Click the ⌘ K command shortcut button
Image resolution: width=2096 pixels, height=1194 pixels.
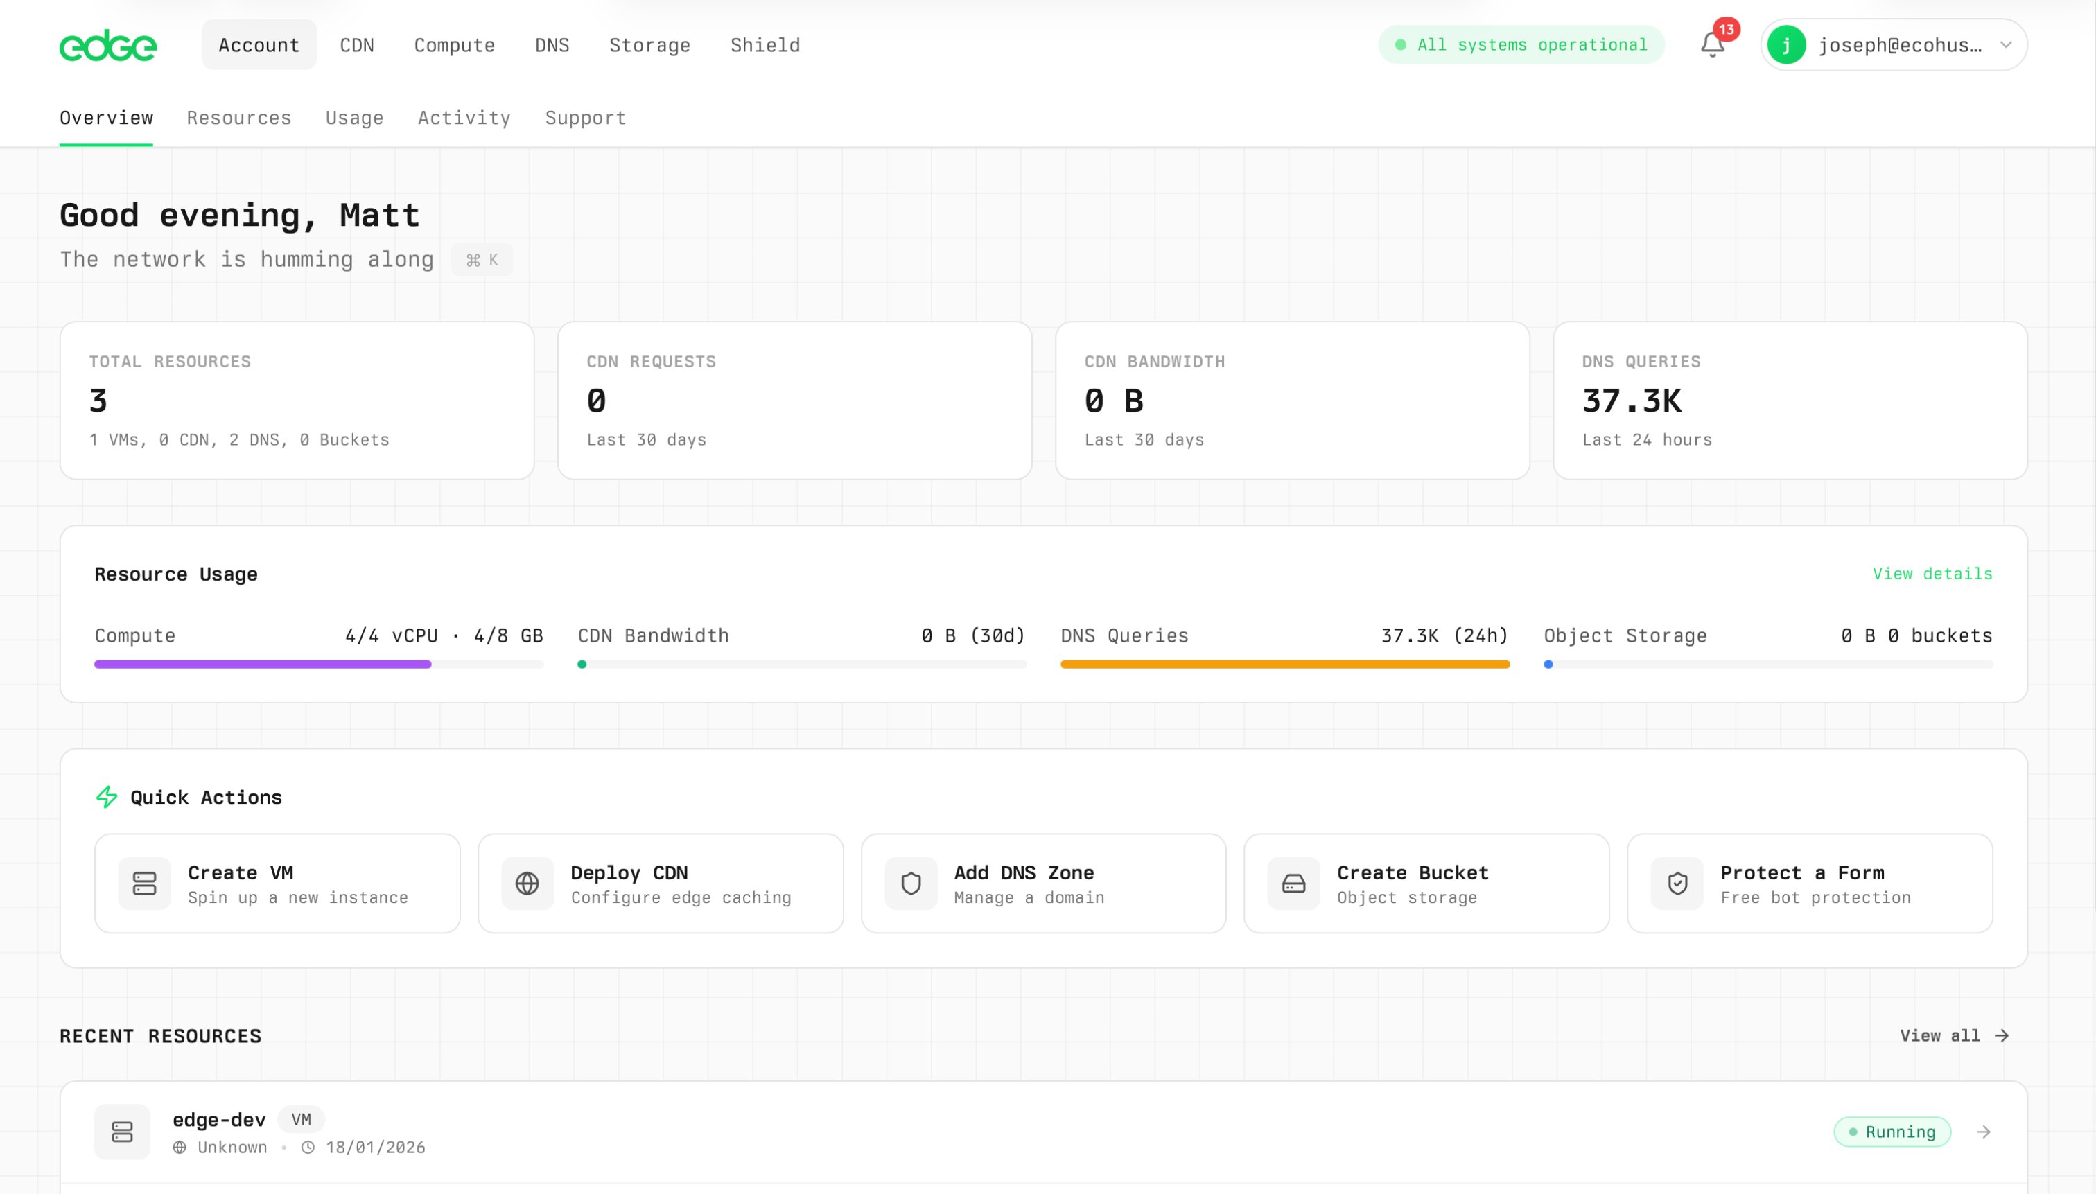482,260
